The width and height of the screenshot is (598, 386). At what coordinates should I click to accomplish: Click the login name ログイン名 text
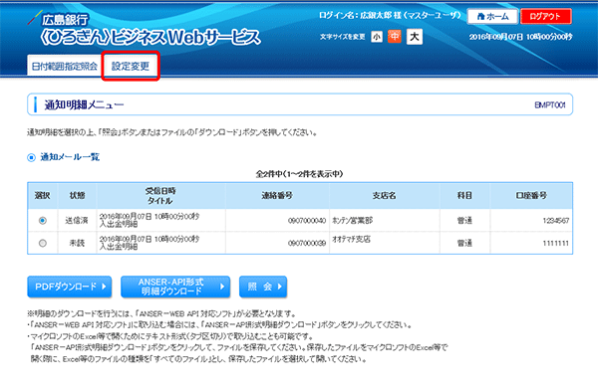click(x=390, y=16)
